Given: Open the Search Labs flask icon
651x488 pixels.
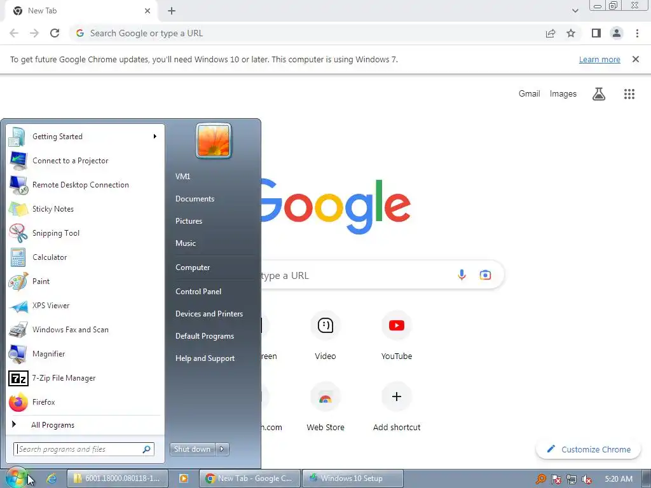Looking at the screenshot, I should click(599, 94).
